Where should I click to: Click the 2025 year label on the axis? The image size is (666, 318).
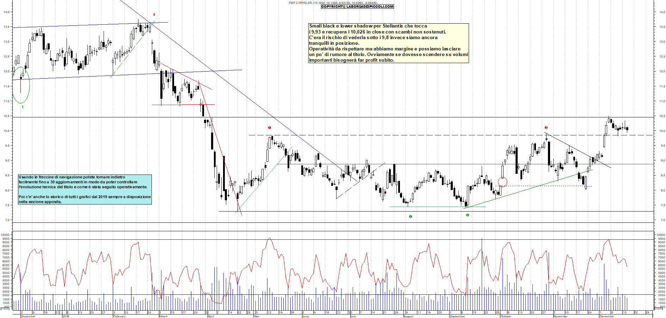coord(66,316)
